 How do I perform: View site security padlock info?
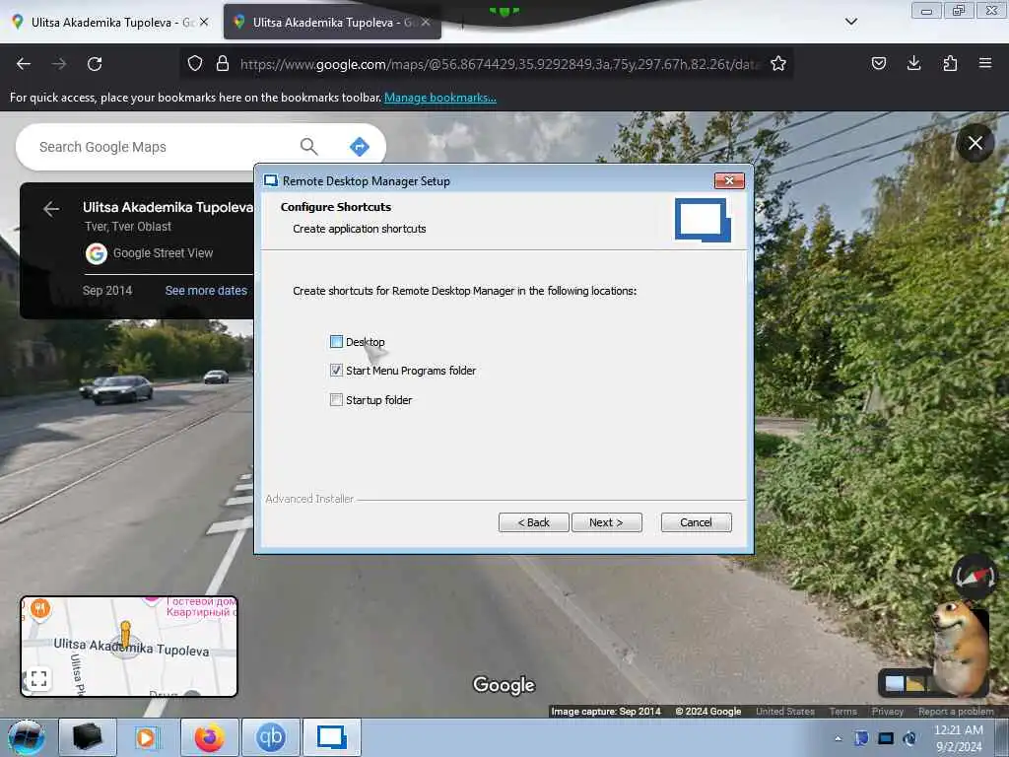223,64
